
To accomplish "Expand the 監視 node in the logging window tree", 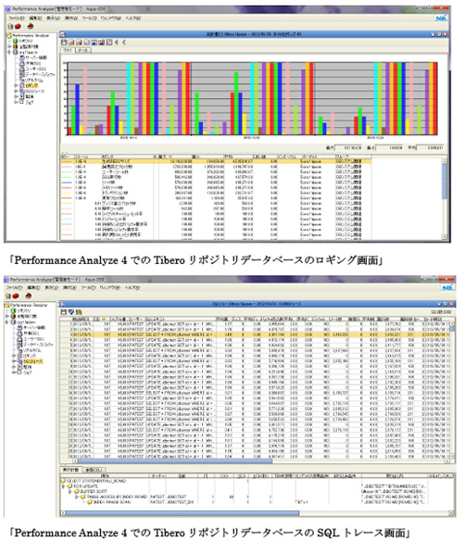I will pyautogui.click(x=16, y=96).
